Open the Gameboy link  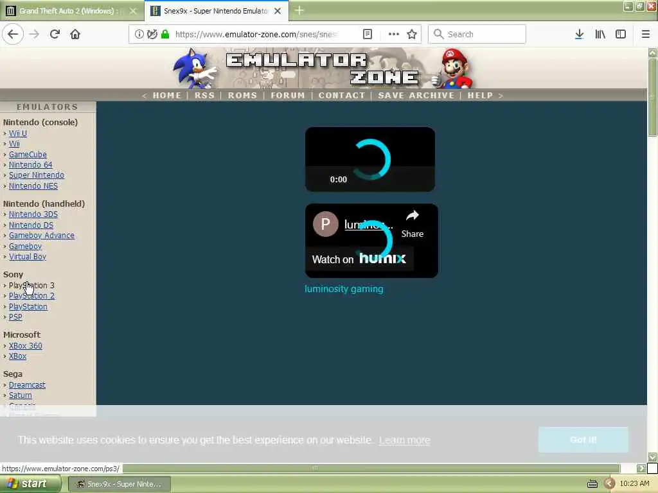[x=25, y=246]
